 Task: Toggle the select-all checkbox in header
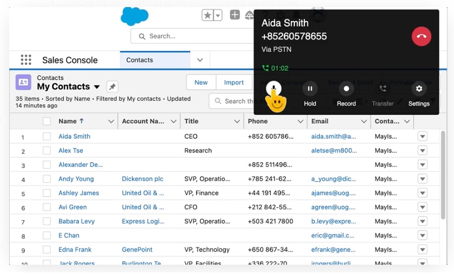pos(47,121)
